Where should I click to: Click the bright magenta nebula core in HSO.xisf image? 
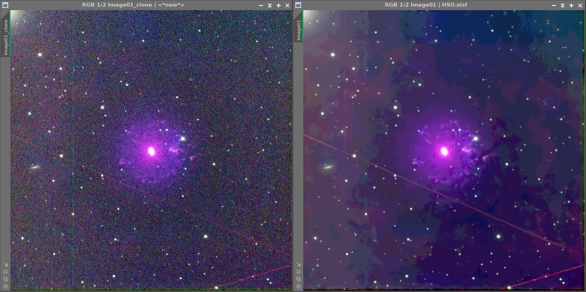444,151
